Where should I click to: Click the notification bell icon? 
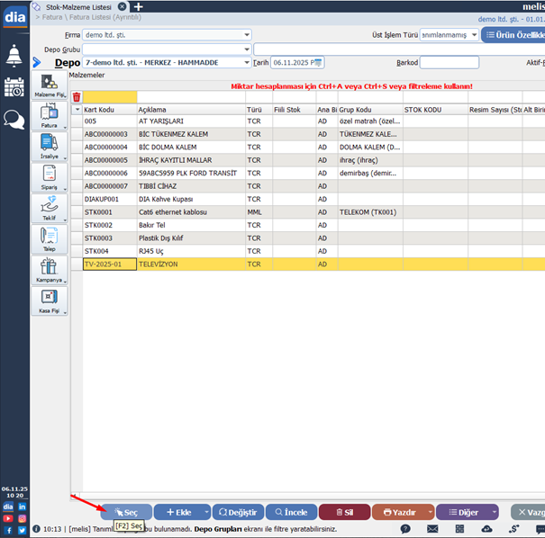pyautogui.click(x=14, y=56)
